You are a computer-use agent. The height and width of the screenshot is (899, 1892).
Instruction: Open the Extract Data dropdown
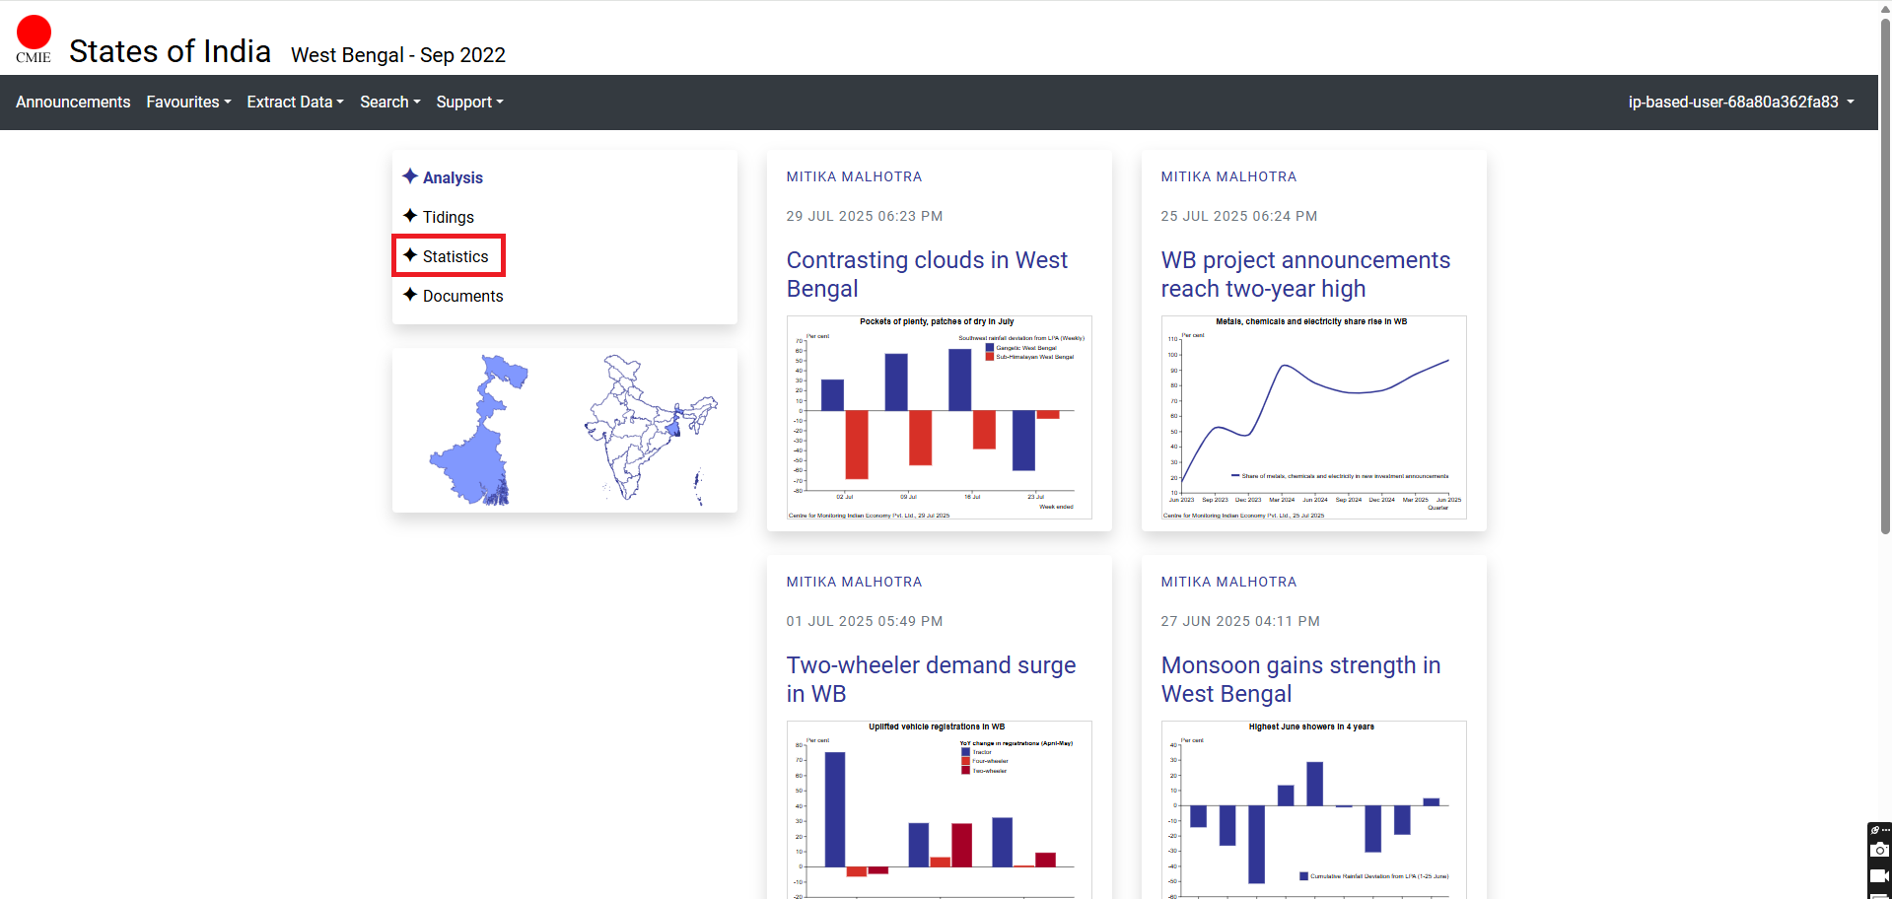[x=295, y=103]
